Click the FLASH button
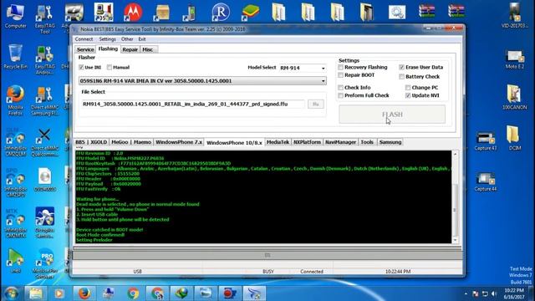The image size is (535, 301). [x=392, y=115]
